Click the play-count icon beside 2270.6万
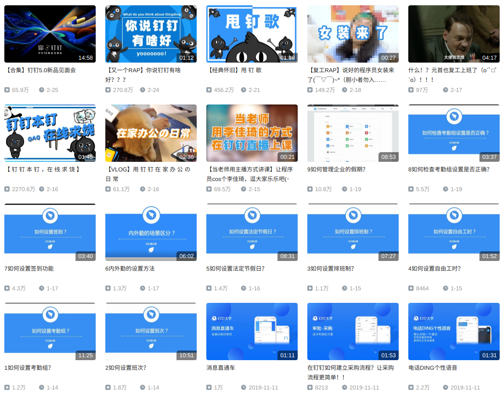Screen dimensions: 504x403 tap(7, 189)
